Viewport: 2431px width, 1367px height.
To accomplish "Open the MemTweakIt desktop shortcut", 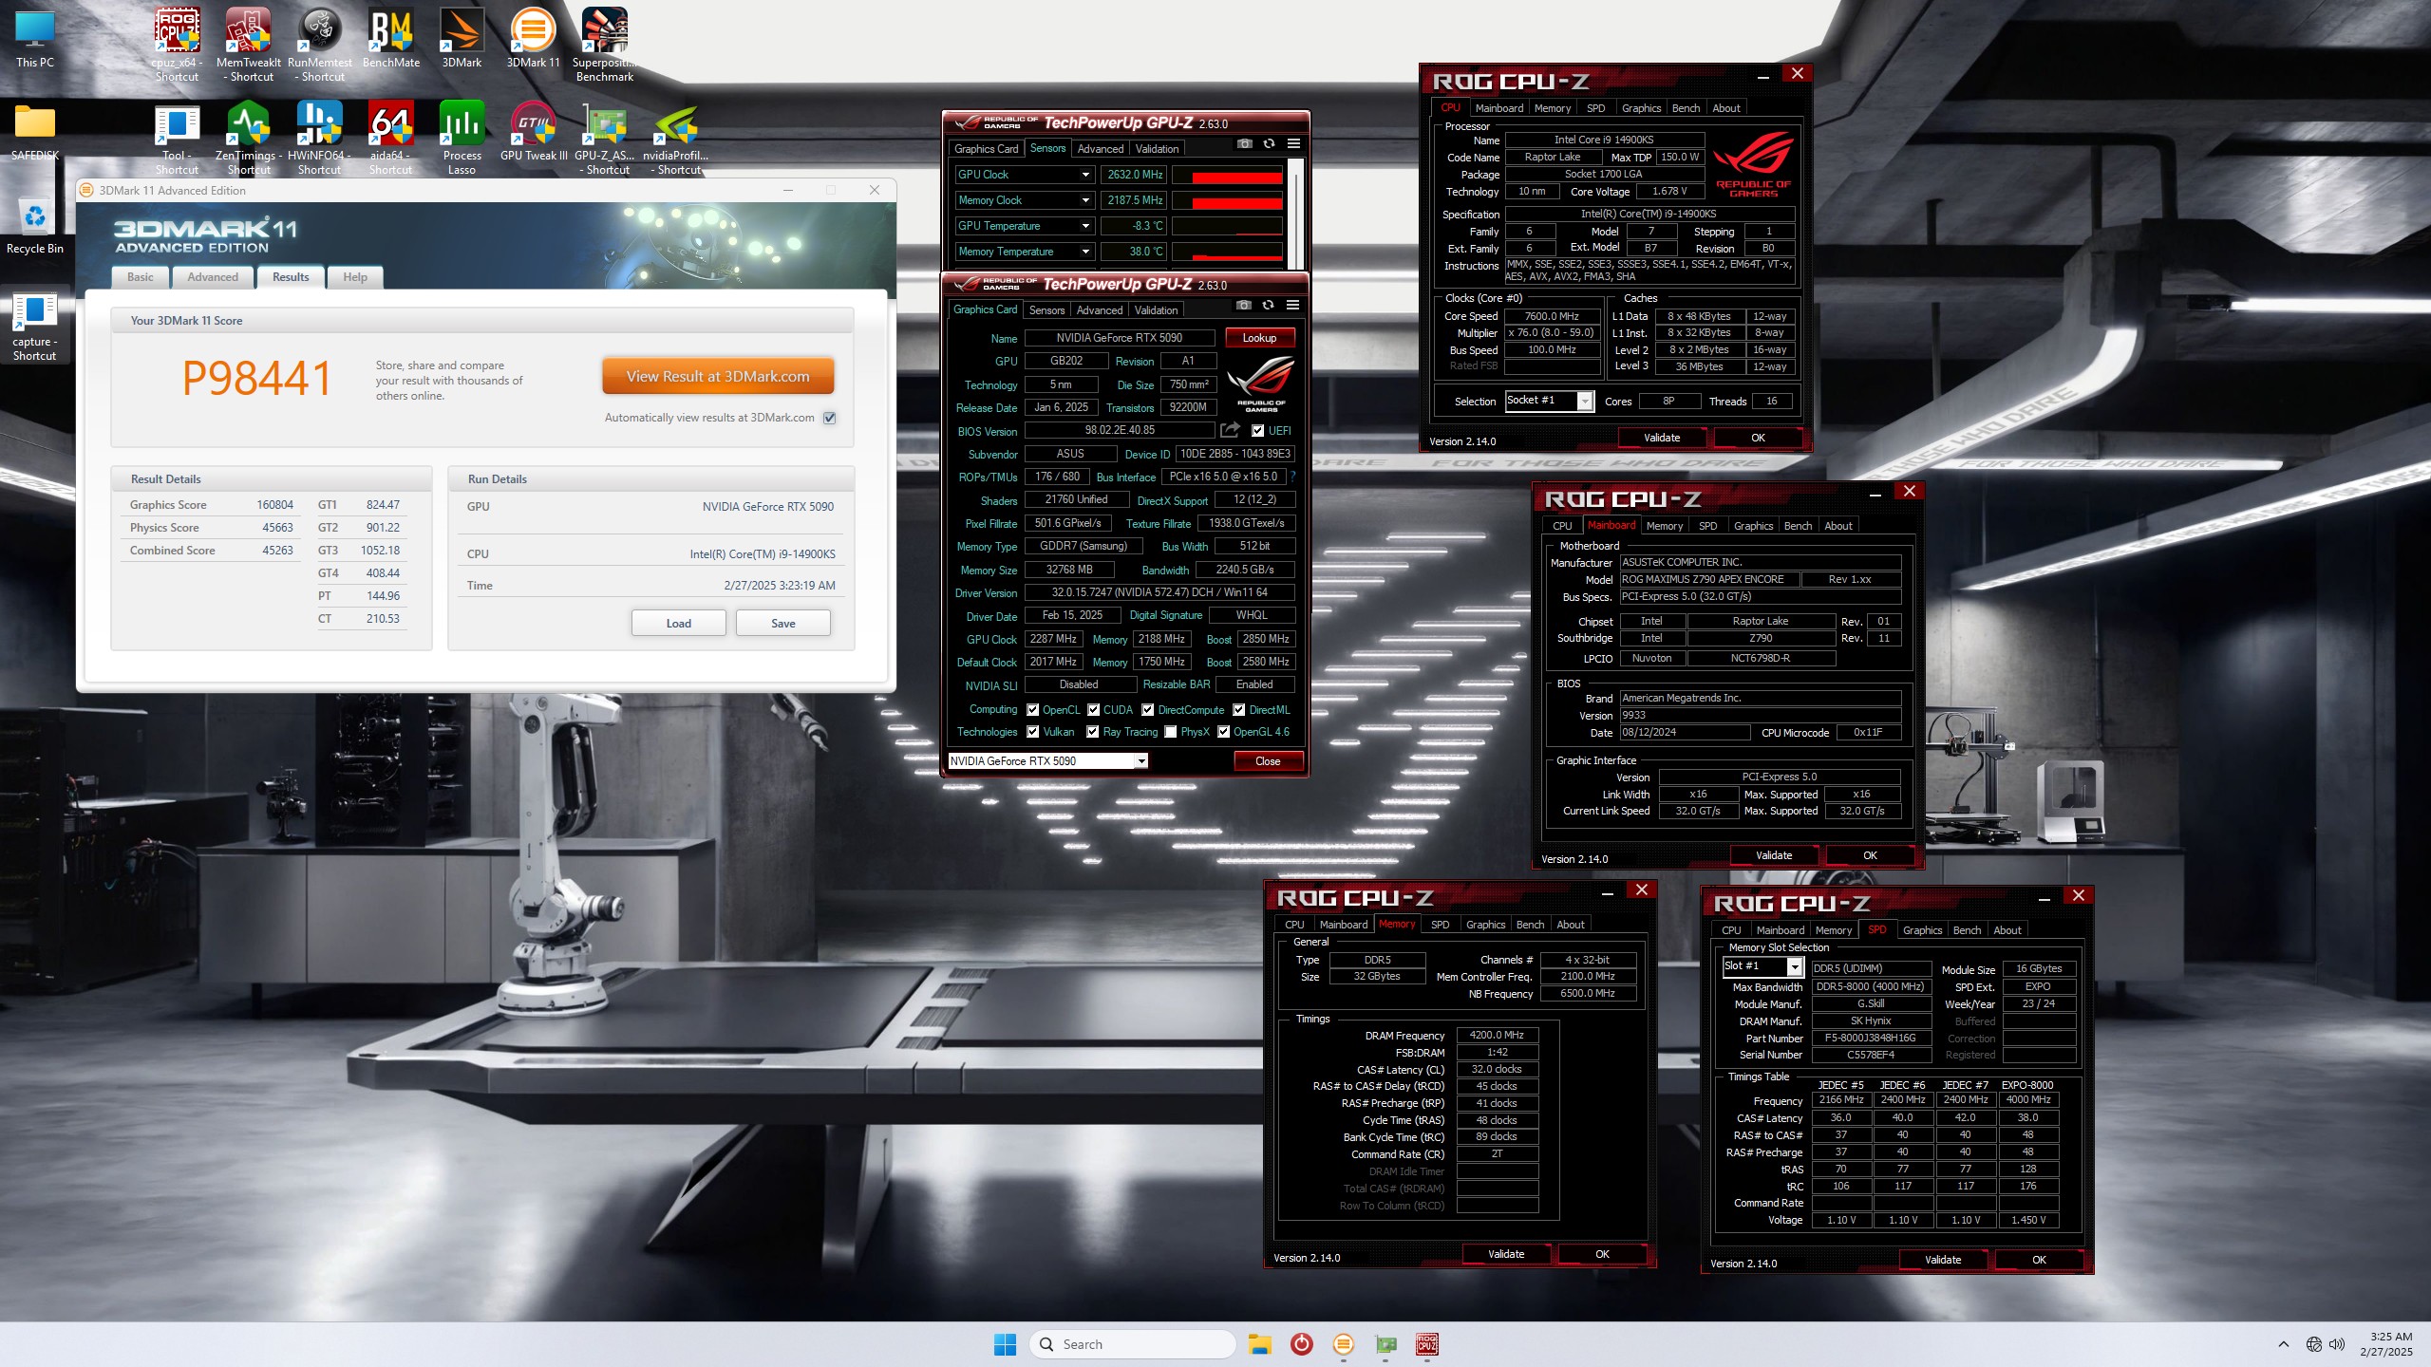I will [x=249, y=44].
